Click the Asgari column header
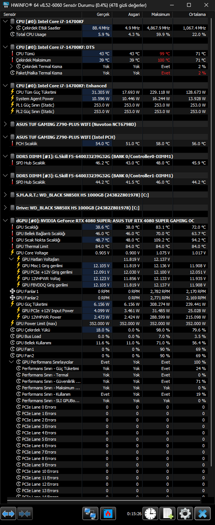The image size is (215, 525). (127, 14)
